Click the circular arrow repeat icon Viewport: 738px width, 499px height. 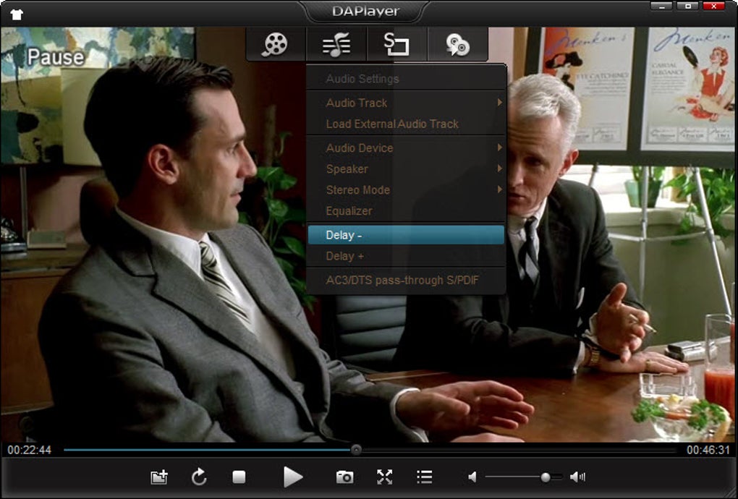click(x=199, y=477)
